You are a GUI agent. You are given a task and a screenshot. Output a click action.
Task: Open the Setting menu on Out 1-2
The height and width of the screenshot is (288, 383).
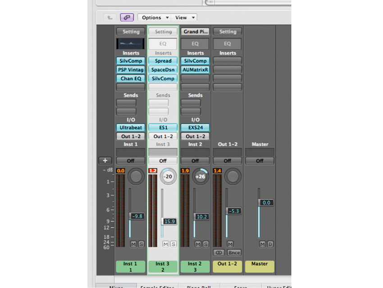tap(228, 32)
